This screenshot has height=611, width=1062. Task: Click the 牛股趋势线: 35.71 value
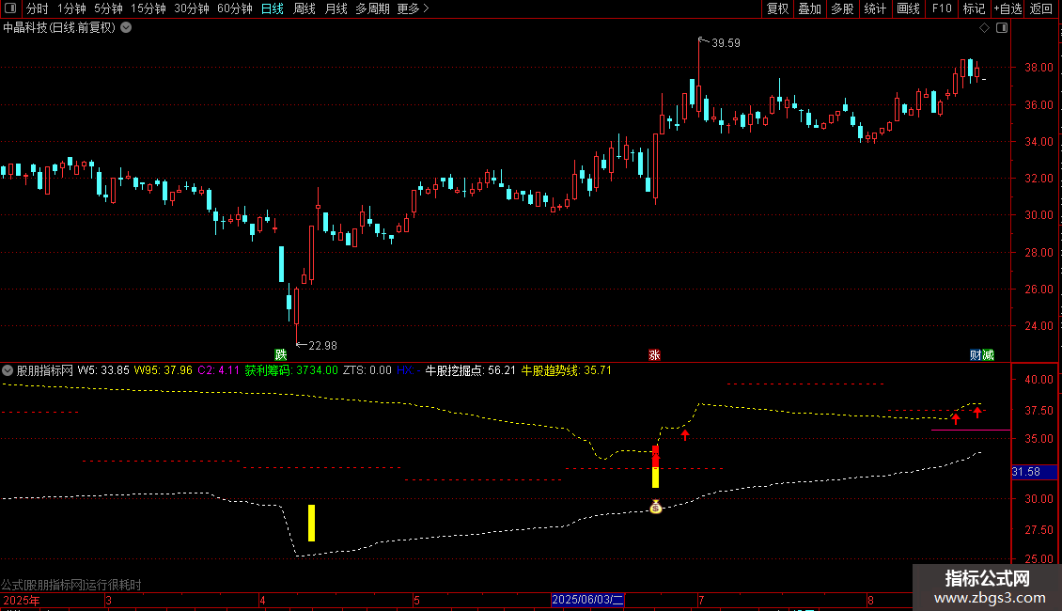[x=566, y=370]
